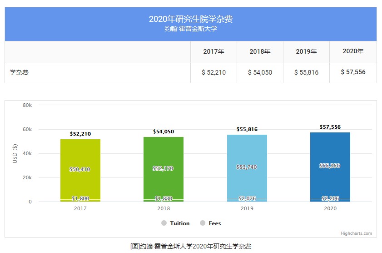The height and width of the screenshot is (253, 382).
Task: Click the 学杂费 row label
Action: click(x=19, y=72)
